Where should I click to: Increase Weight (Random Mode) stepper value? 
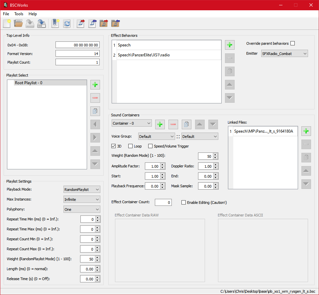point(215,154)
